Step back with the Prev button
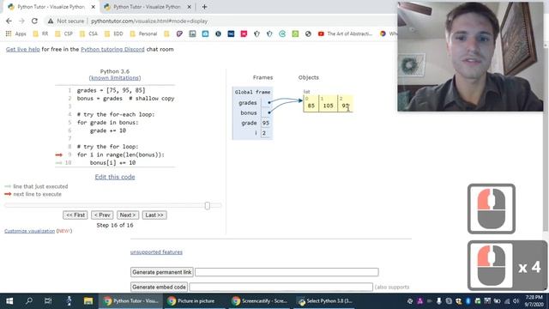The height and width of the screenshot is (309, 549). tap(102, 215)
